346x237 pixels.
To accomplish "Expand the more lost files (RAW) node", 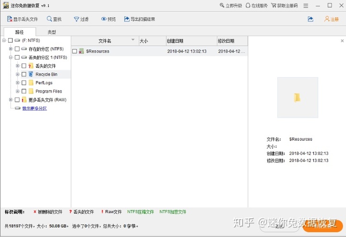I will coord(11,100).
